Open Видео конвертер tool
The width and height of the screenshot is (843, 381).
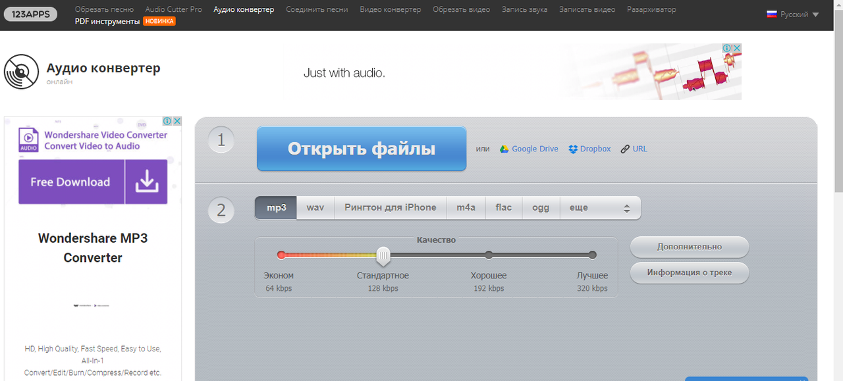coord(391,9)
